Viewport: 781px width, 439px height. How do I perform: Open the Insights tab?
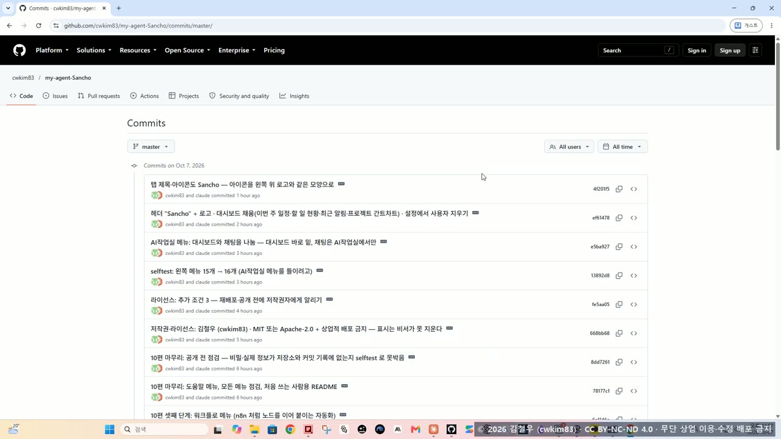[294, 96]
